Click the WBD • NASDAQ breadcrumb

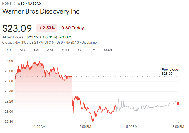pos(29,4)
